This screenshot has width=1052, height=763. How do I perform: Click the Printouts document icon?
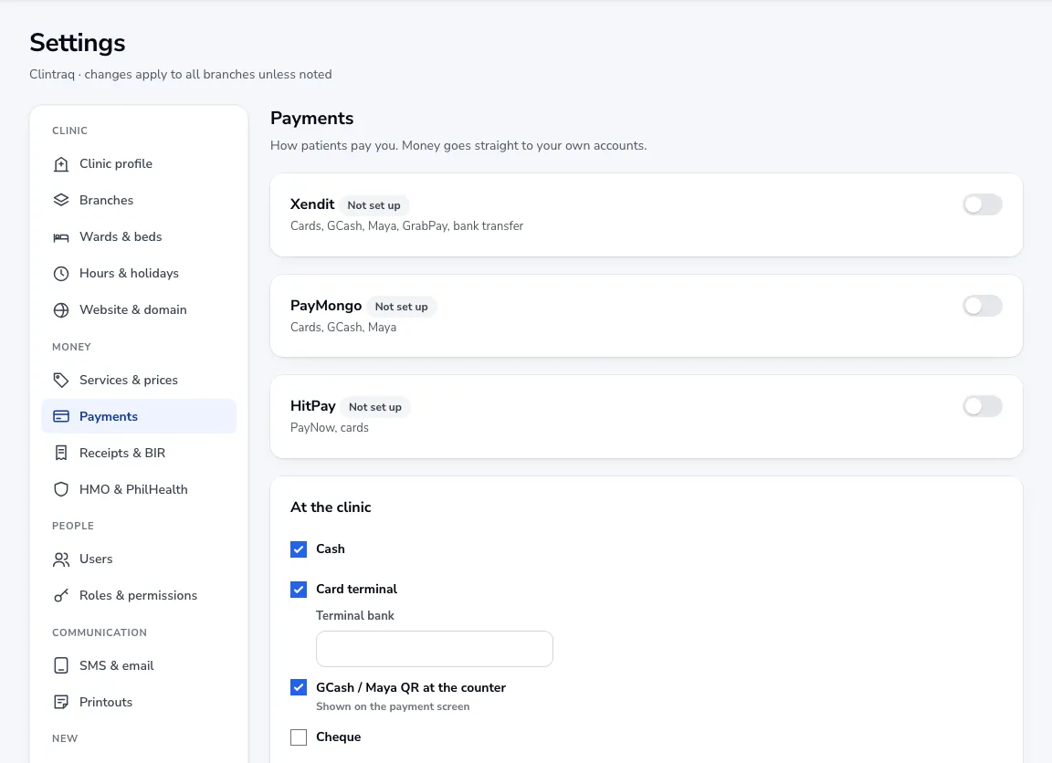(x=61, y=702)
